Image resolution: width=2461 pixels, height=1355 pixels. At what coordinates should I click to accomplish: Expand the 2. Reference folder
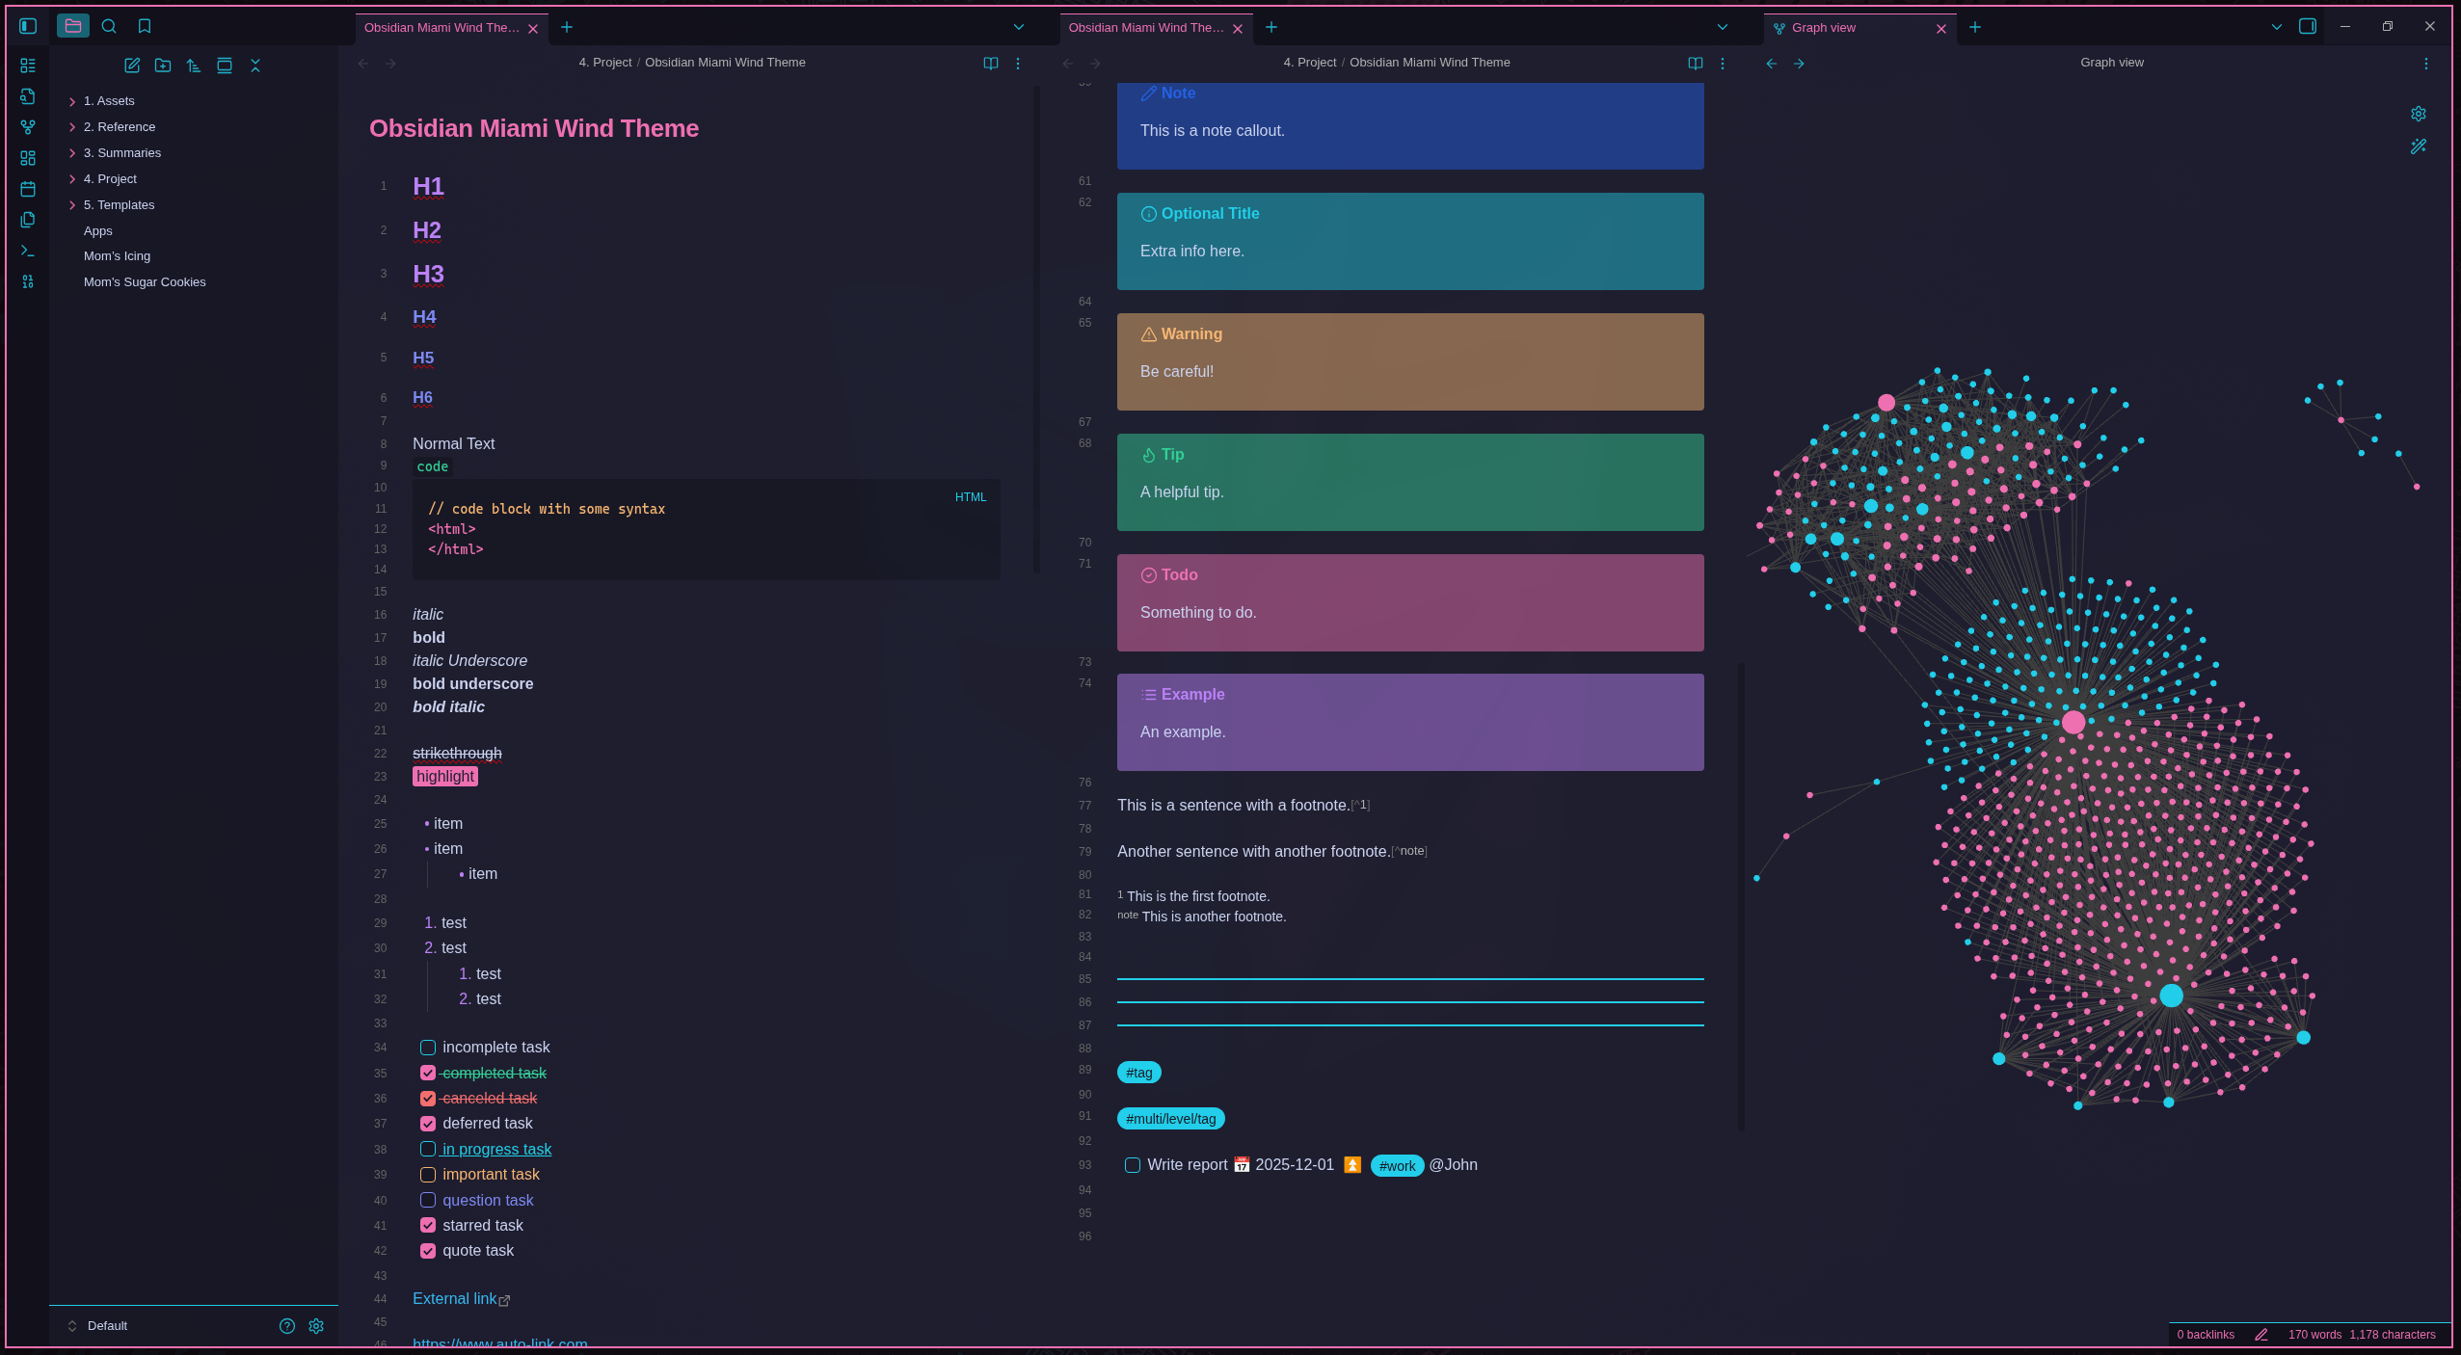click(72, 127)
